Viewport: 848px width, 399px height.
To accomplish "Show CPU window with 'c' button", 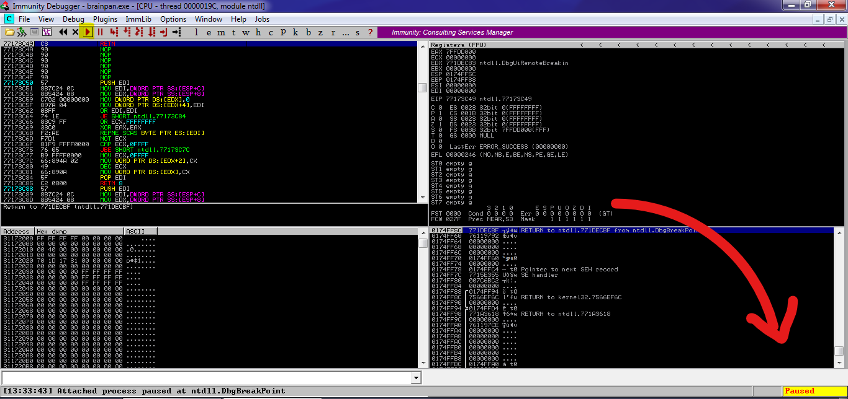I will click(x=271, y=32).
